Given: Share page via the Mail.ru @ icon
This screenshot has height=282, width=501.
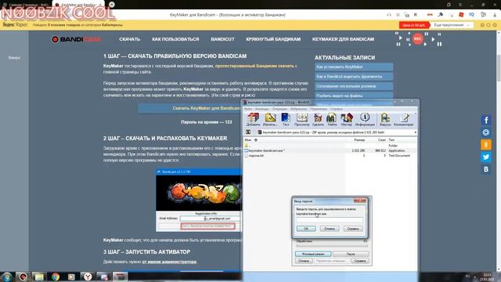Looking at the screenshot, I should (486, 132).
